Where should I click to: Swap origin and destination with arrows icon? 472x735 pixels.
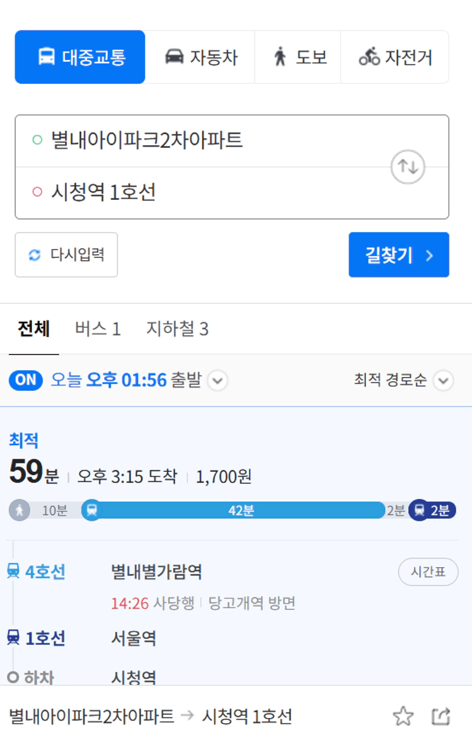[x=408, y=167]
